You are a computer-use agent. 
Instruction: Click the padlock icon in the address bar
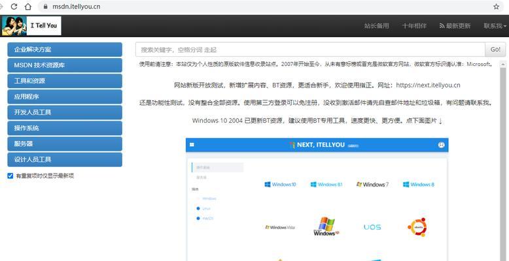[45, 7]
